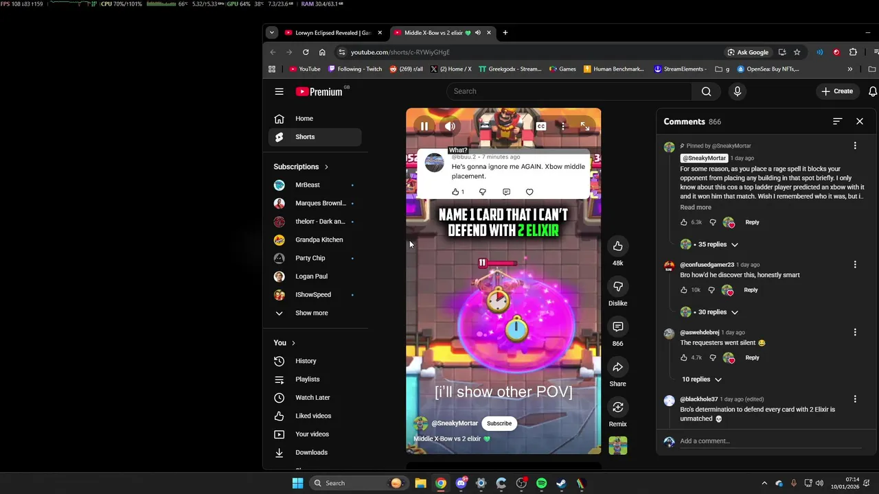879x494 pixels.
Task: Remix this Short
Action: tap(617, 408)
